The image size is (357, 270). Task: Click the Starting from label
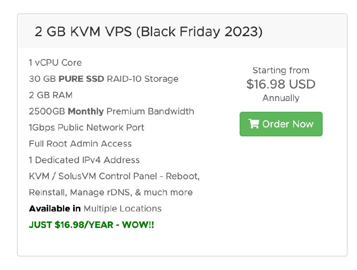[281, 70]
